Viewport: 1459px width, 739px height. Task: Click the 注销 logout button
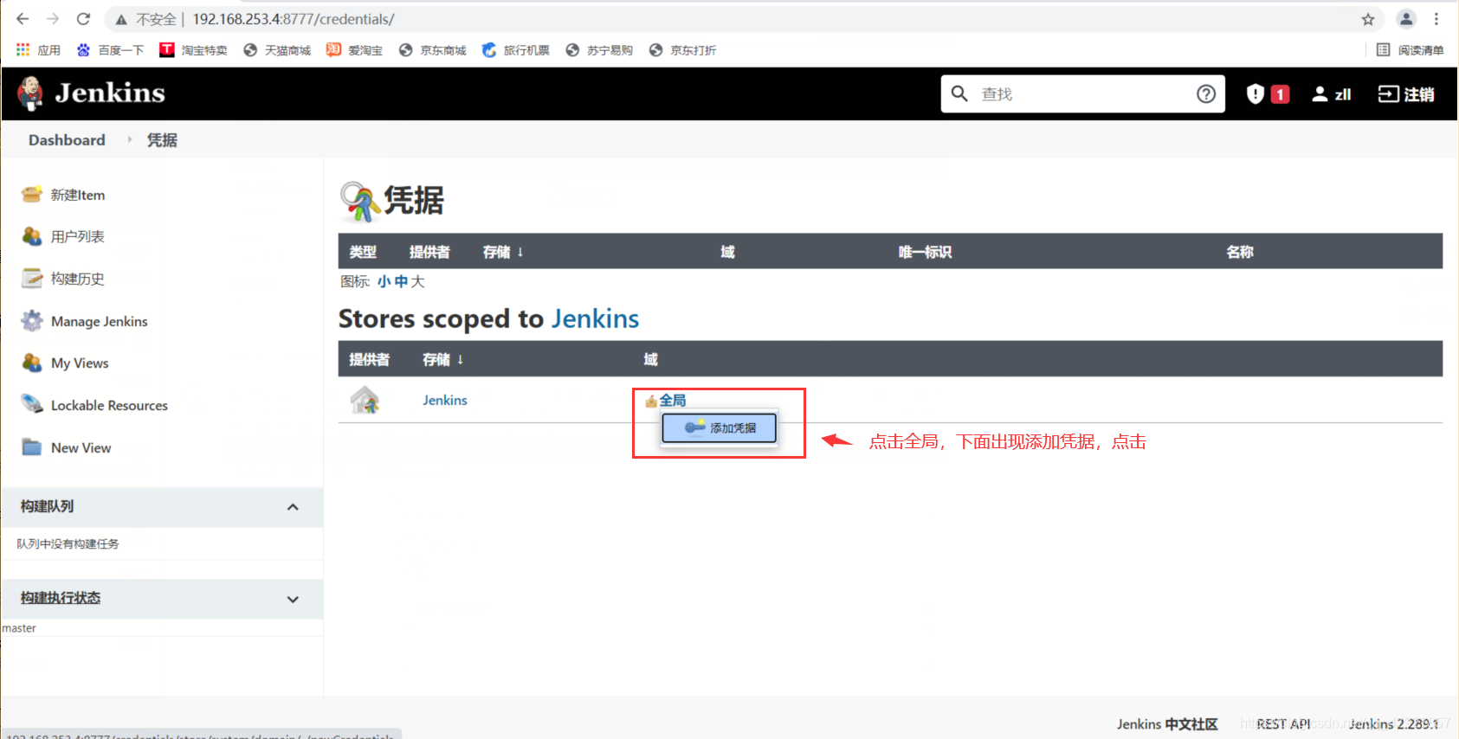1406,93
